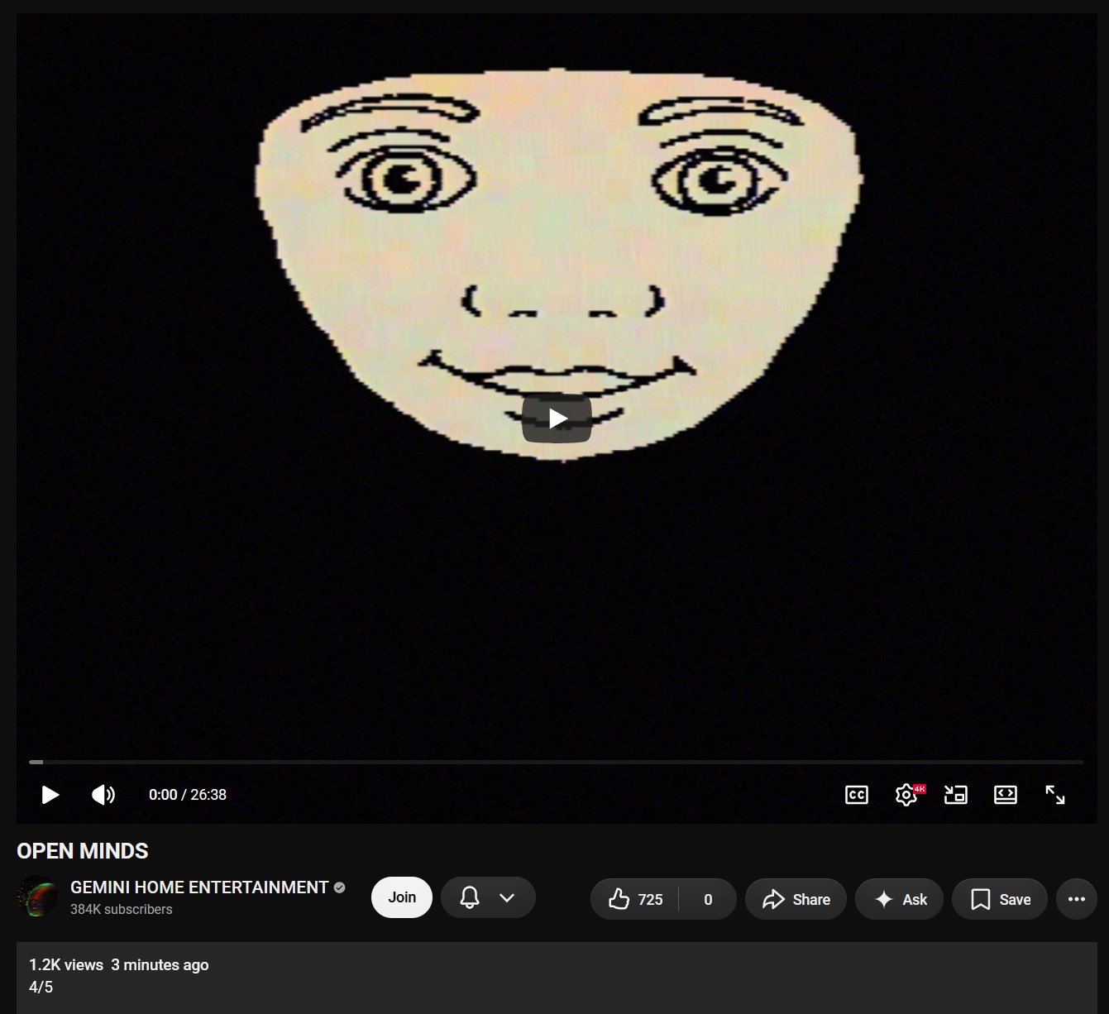The image size is (1109, 1014).
Task: Expand the notification bell dropdown chevron
Action: tap(507, 897)
